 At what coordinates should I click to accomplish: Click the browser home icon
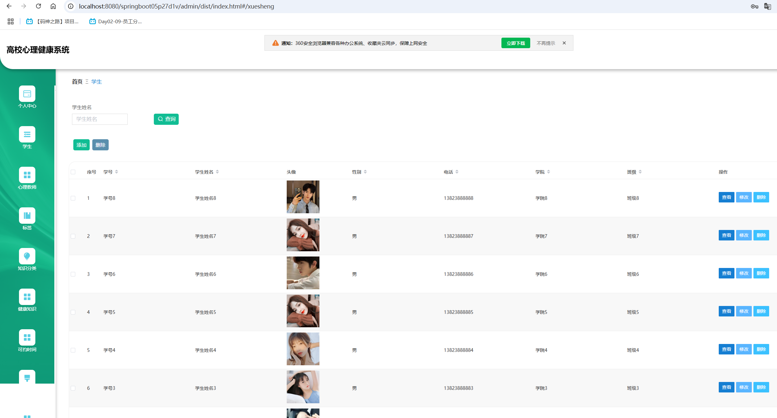pos(53,6)
